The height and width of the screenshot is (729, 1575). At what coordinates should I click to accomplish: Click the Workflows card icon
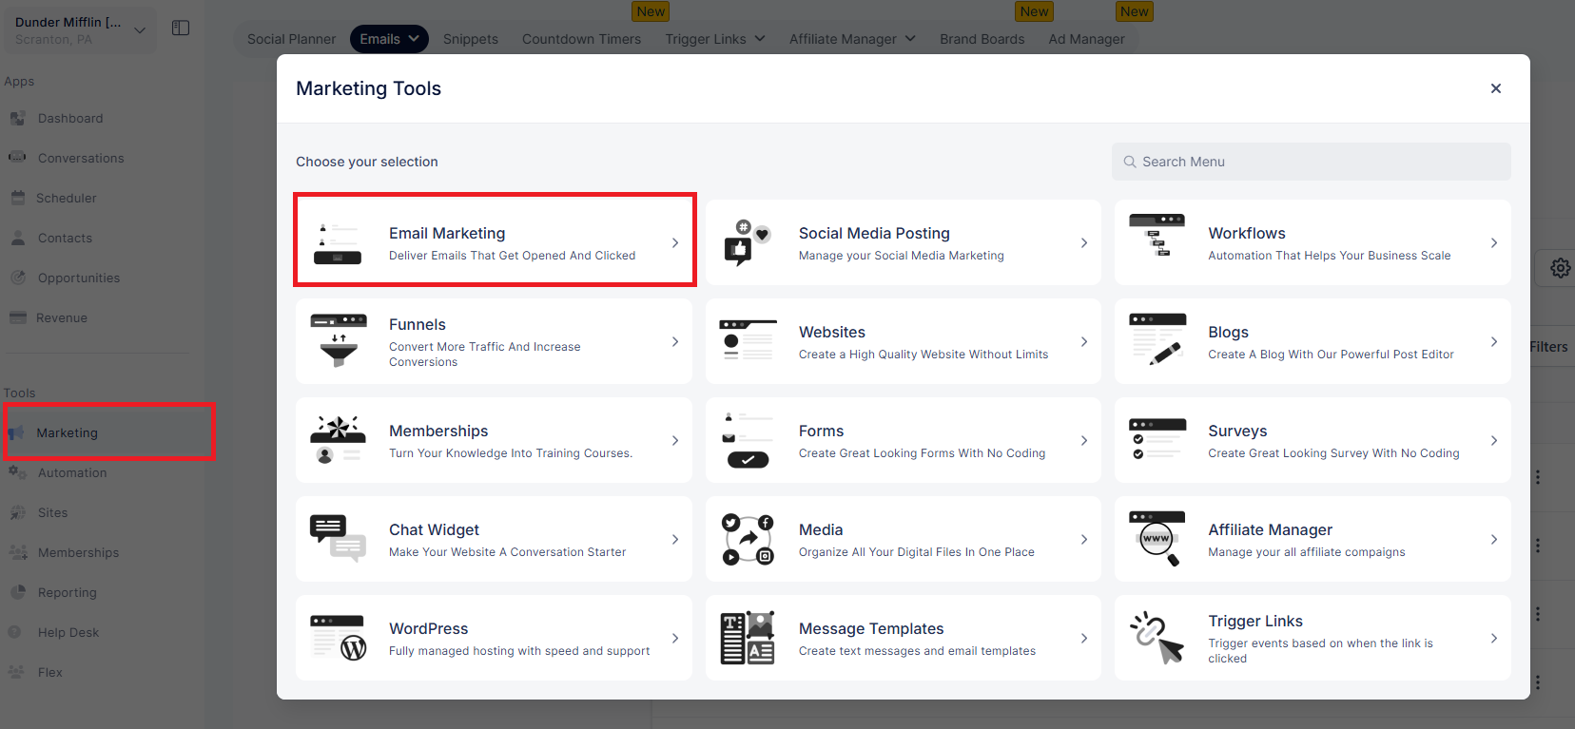[1157, 236]
